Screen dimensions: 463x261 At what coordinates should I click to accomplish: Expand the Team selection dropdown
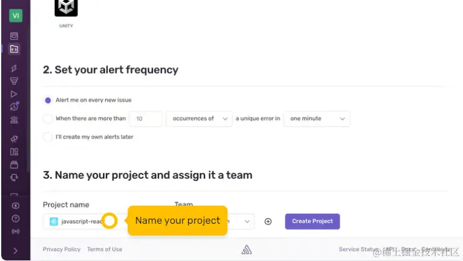click(241, 221)
